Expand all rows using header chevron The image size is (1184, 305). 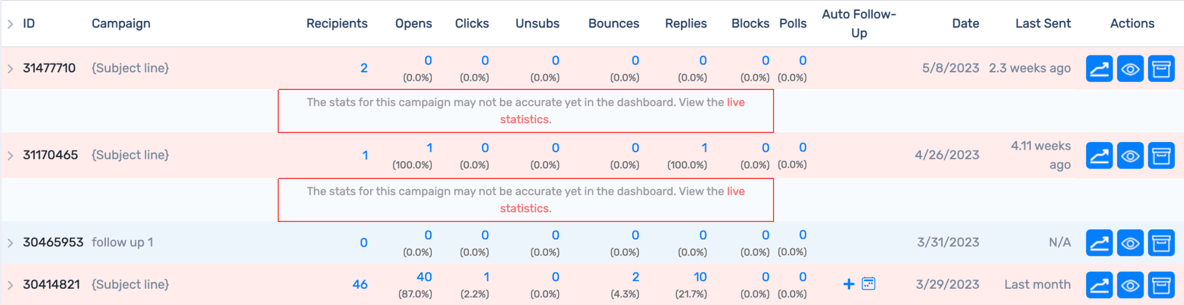pyautogui.click(x=10, y=24)
